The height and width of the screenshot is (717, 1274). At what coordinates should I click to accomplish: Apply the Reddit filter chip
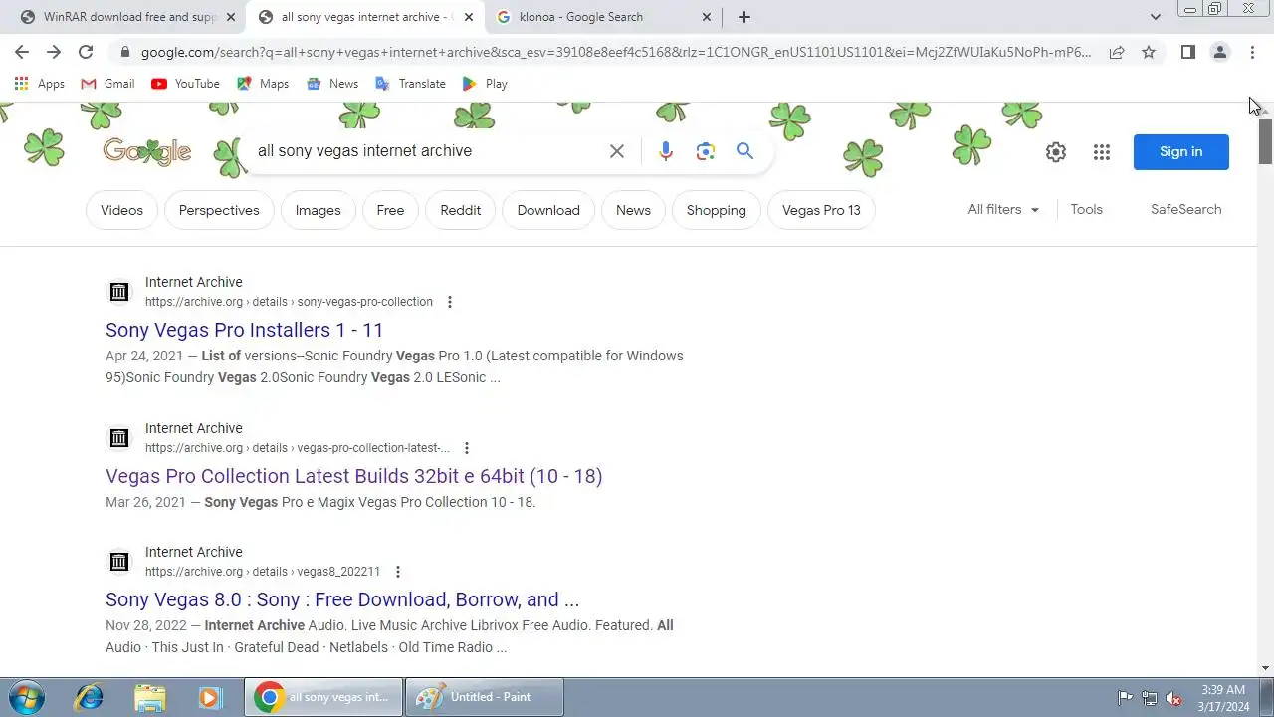pyautogui.click(x=460, y=210)
